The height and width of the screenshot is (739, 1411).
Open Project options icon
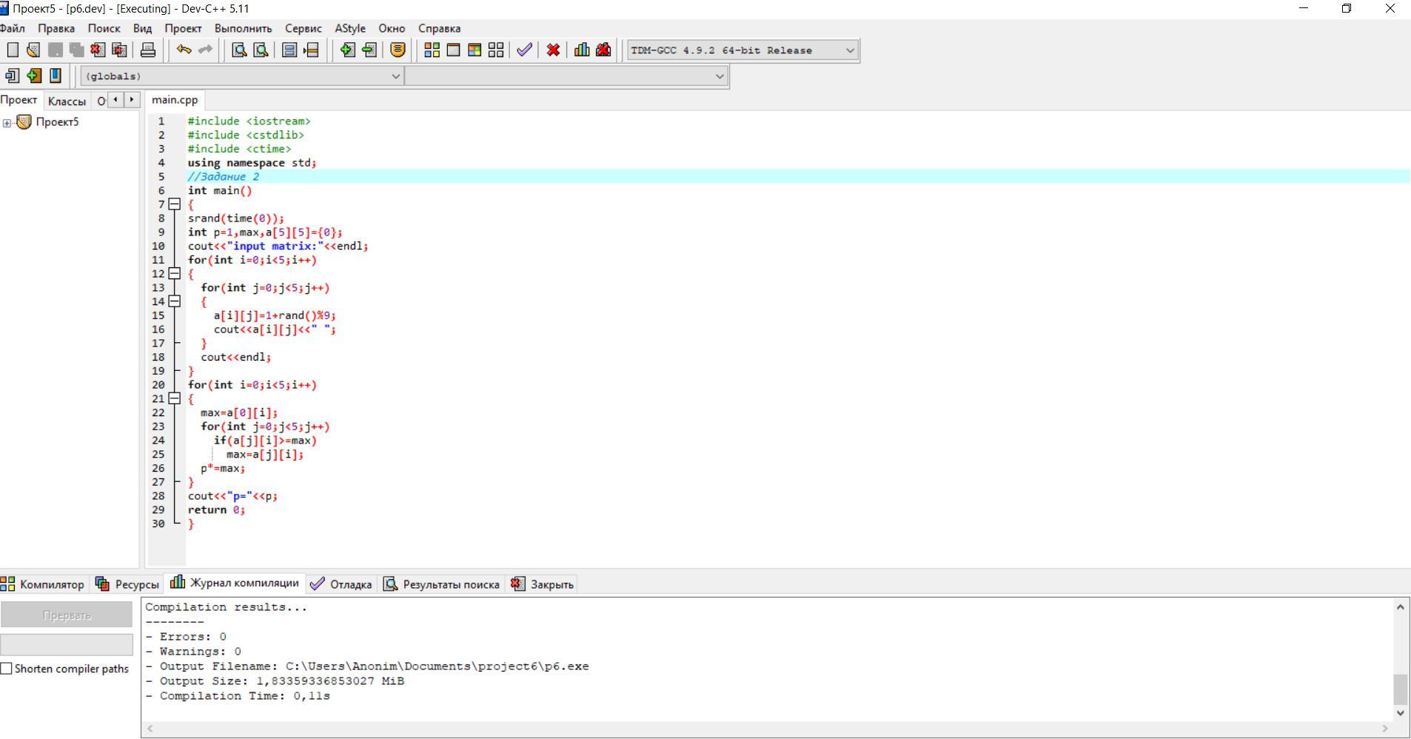[x=398, y=50]
